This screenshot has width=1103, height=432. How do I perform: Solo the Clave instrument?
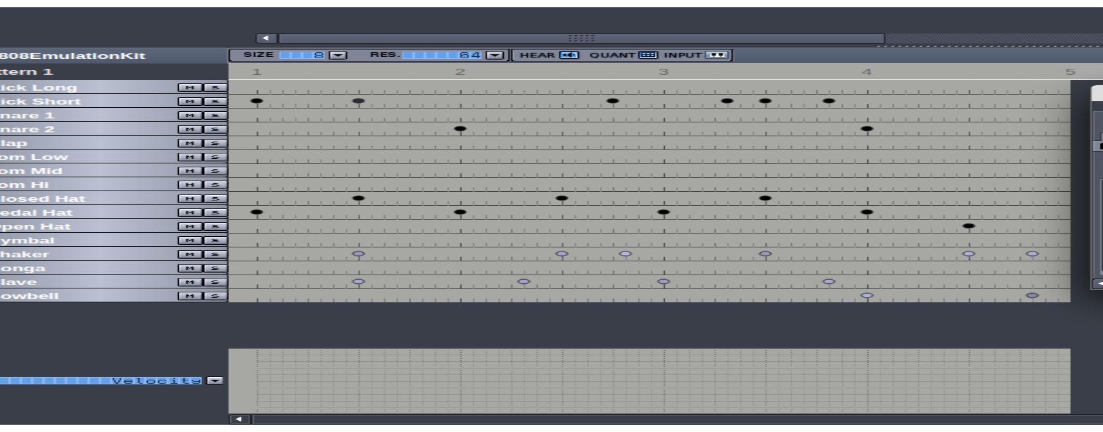[215, 282]
